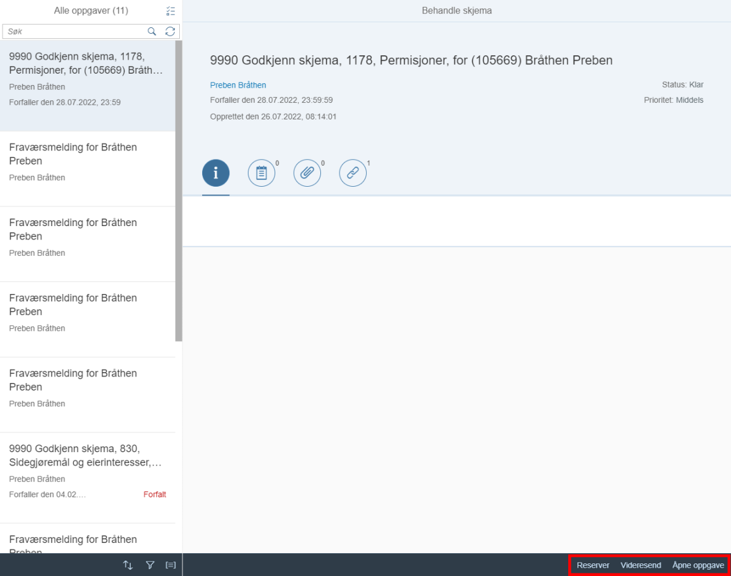The width and height of the screenshot is (731, 576).
Task: Click the Prioritet: Middels text
Action: coord(674,100)
